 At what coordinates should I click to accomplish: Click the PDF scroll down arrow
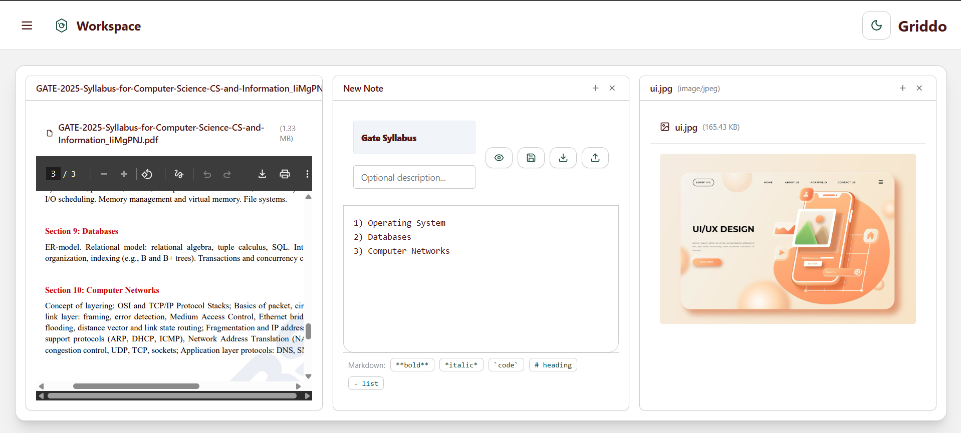(x=309, y=376)
